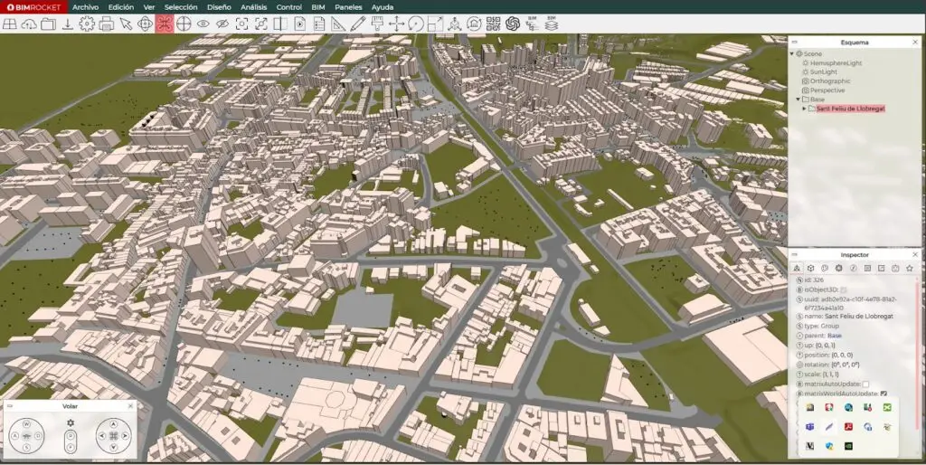Close the Volar panel

(x=130, y=406)
